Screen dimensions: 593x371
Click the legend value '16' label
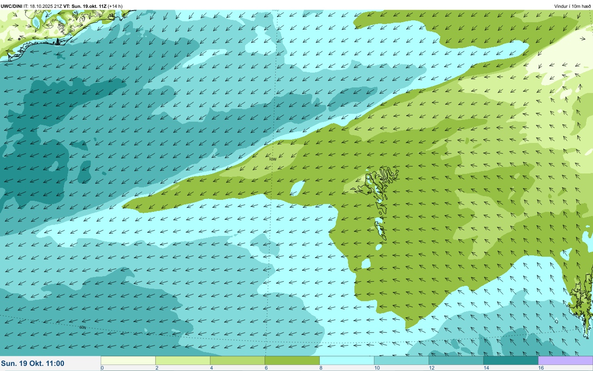click(541, 368)
